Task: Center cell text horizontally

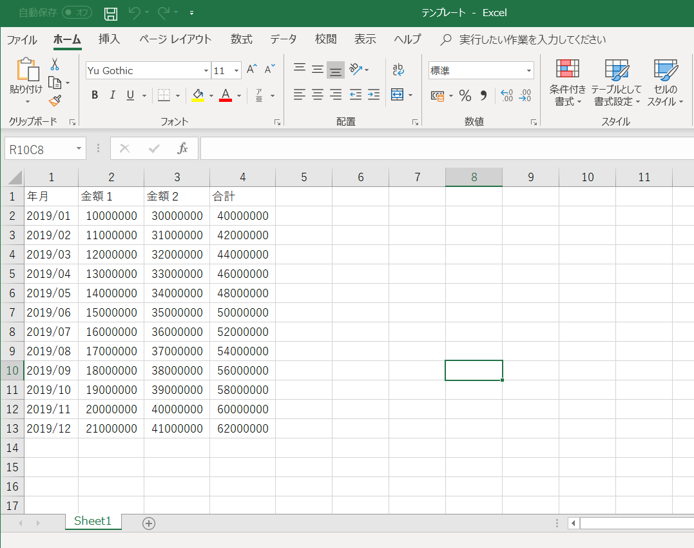Action: coord(317,94)
